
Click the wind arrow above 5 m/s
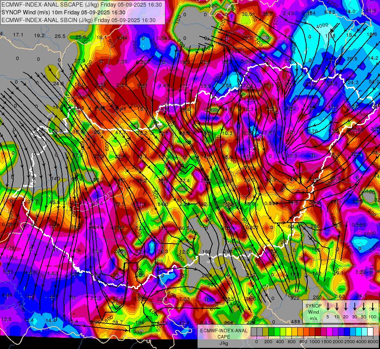click(x=328, y=306)
